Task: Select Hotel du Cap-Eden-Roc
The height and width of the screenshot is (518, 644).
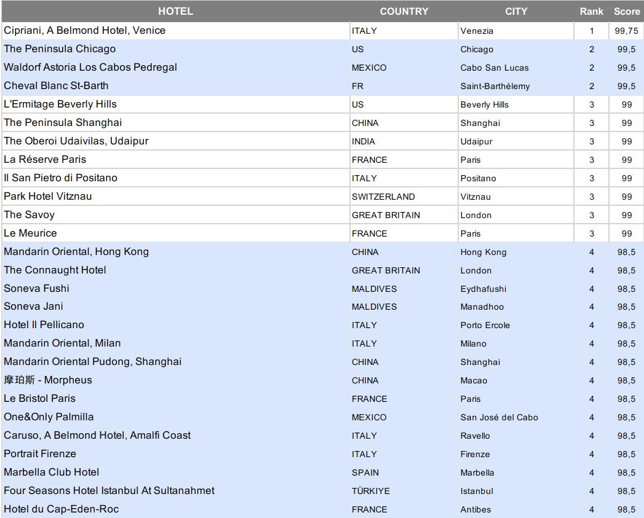Action: pyautogui.click(x=61, y=509)
